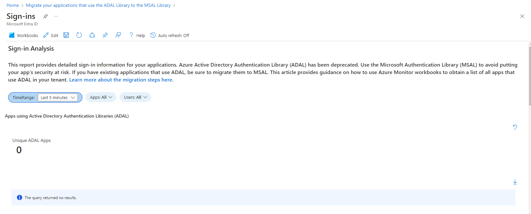Expand the TimeRange Last 5 minutes dropdown
This screenshot has height=214, width=531.
58,97
